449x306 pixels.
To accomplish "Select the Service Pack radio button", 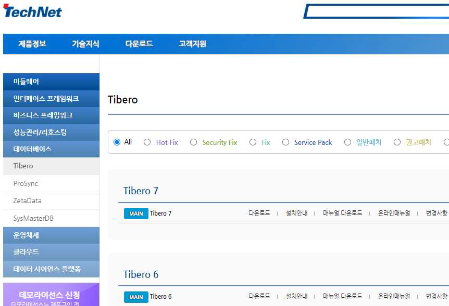I will [x=285, y=142].
